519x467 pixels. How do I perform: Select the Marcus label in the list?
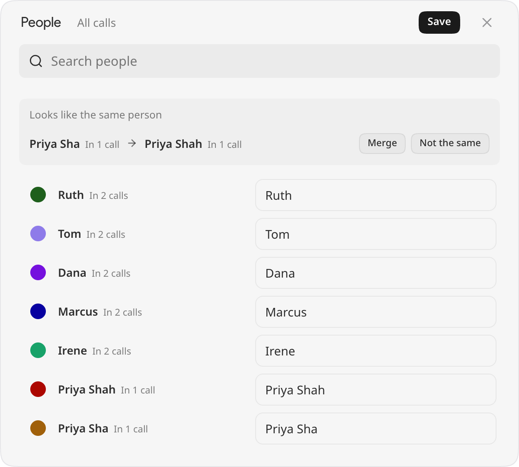point(78,312)
